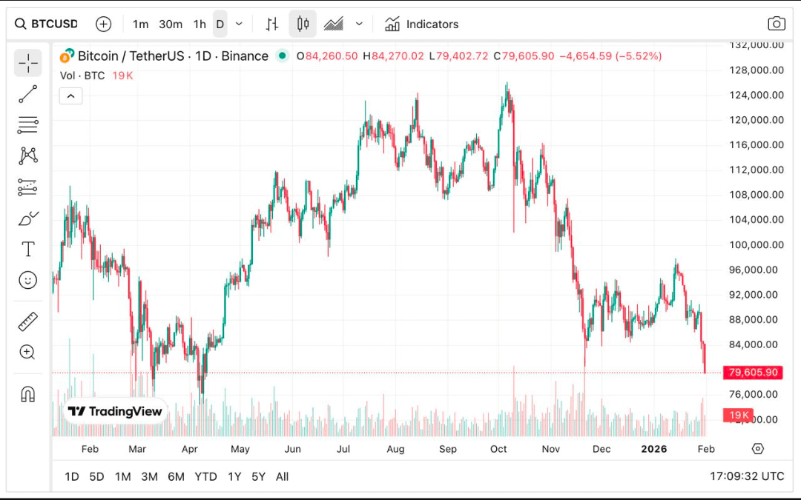Viewport: 801px width, 500px height.
Task: Open the timeframe interval dropdown arrow
Action: click(239, 24)
